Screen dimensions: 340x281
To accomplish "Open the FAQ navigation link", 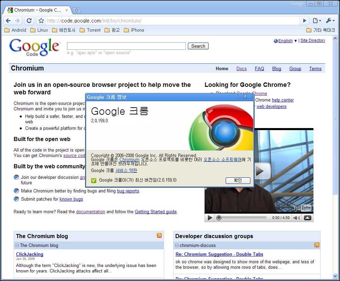I will 259,68.
